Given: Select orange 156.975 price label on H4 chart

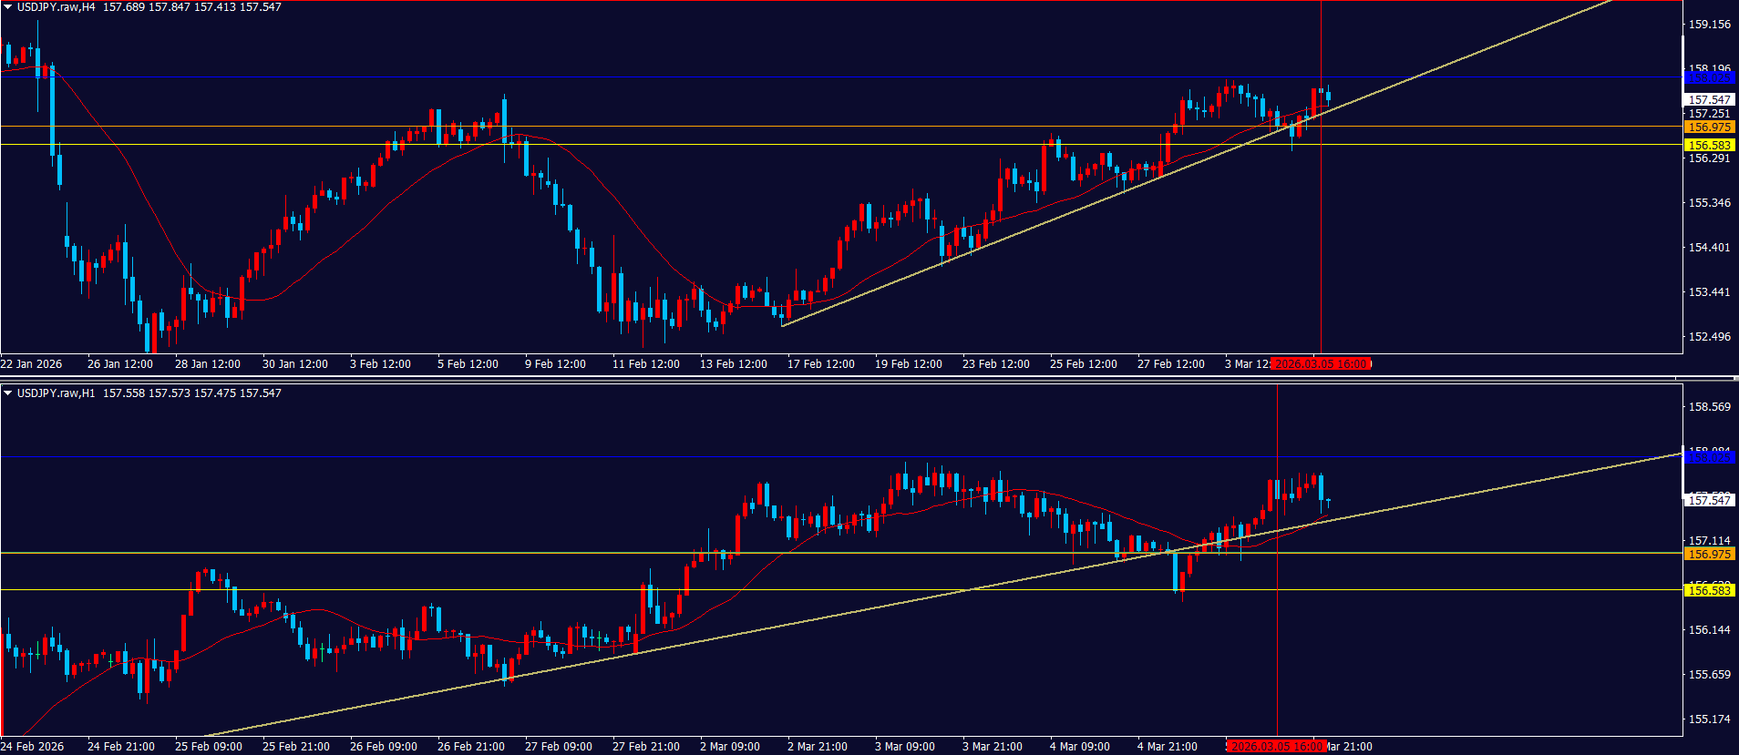Looking at the screenshot, I should [1709, 128].
